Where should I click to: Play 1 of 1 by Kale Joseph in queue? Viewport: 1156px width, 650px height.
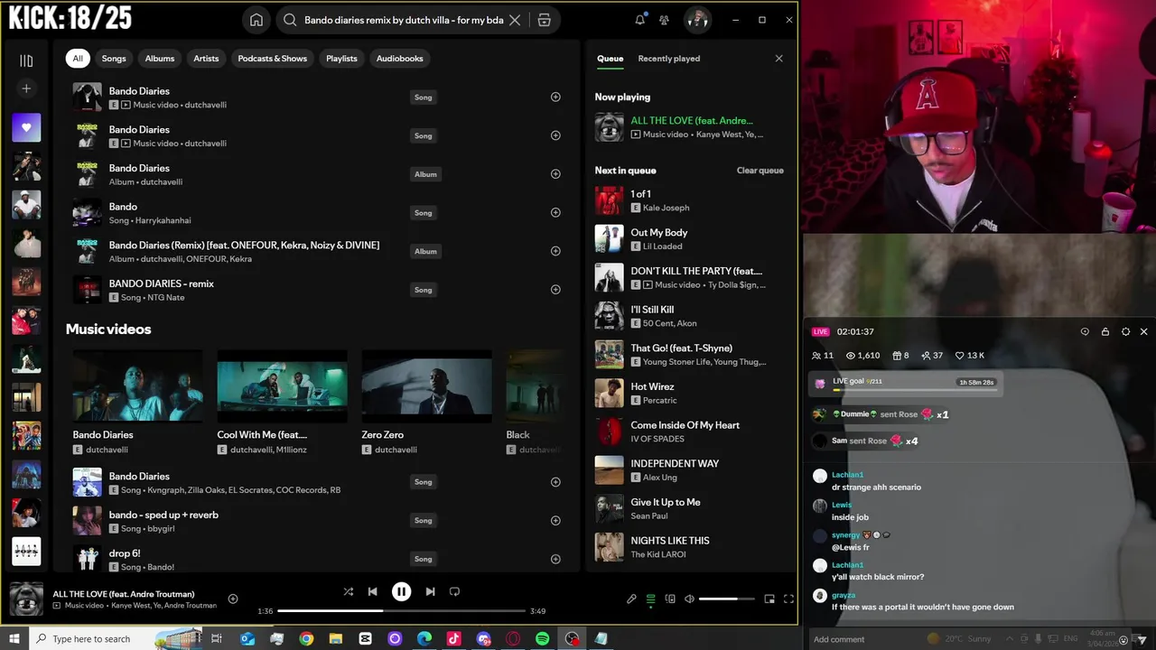coord(690,200)
